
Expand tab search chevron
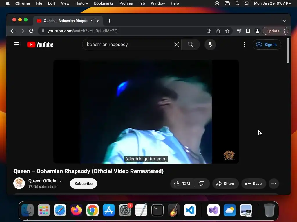tap(284, 21)
